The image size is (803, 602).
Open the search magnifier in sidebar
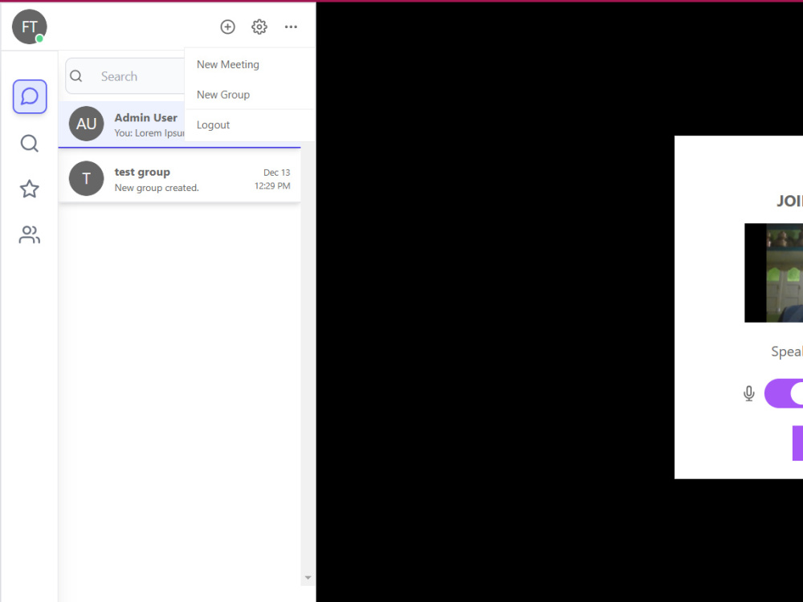[30, 144]
